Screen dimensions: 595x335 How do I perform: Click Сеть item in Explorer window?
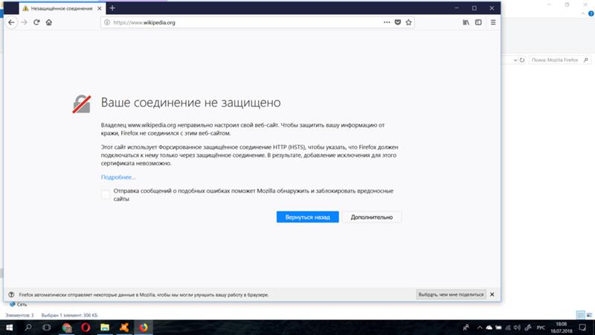point(18,304)
